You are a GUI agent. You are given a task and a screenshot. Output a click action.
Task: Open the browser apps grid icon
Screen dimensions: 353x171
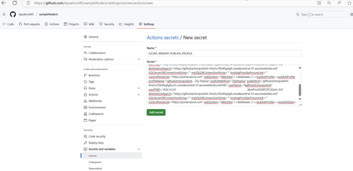(x=319, y=3)
